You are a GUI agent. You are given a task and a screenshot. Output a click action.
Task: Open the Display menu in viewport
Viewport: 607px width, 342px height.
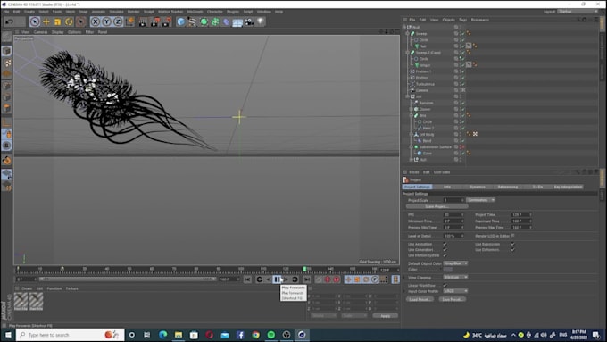(x=57, y=32)
